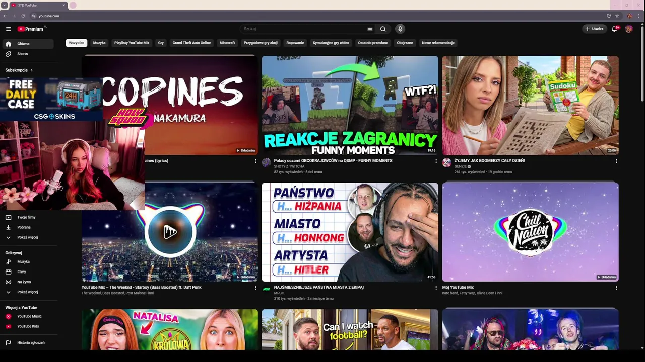The image size is (645, 362).
Task: Select Przygodowe gry akcji chip
Action: (261, 43)
